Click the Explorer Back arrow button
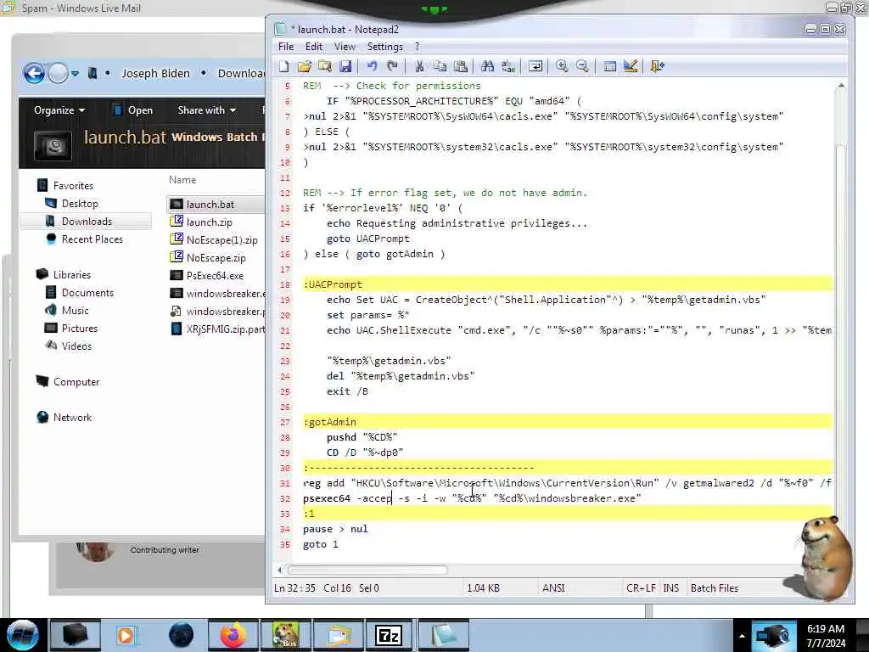869x652 pixels. pyautogui.click(x=34, y=73)
